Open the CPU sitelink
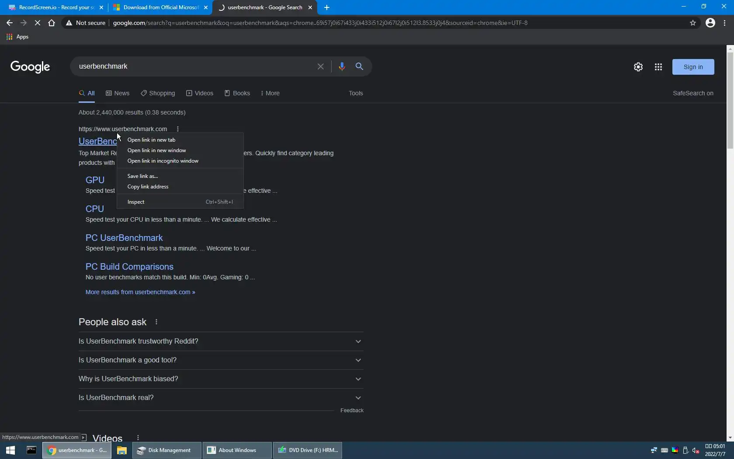Image resolution: width=734 pixels, height=459 pixels. tap(95, 209)
